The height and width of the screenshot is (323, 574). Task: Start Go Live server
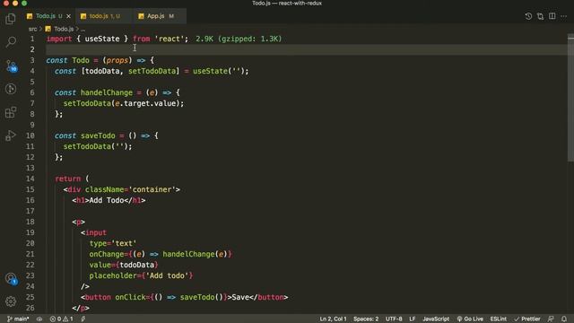pos(470,319)
